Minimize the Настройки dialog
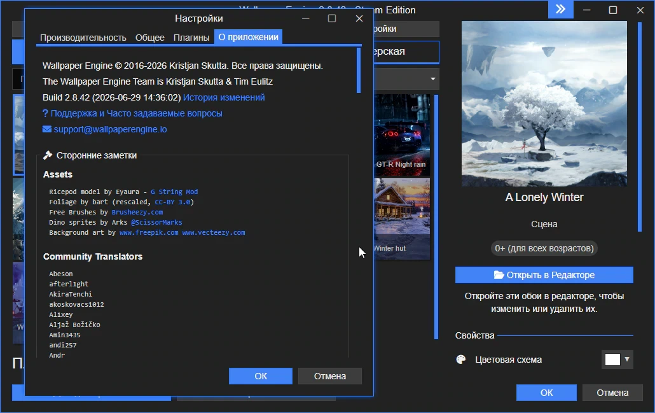655x413 pixels. tap(306, 18)
